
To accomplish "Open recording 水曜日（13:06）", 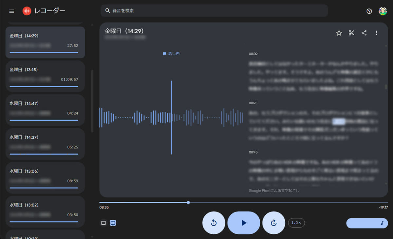I will pyautogui.click(x=45, y=178).
